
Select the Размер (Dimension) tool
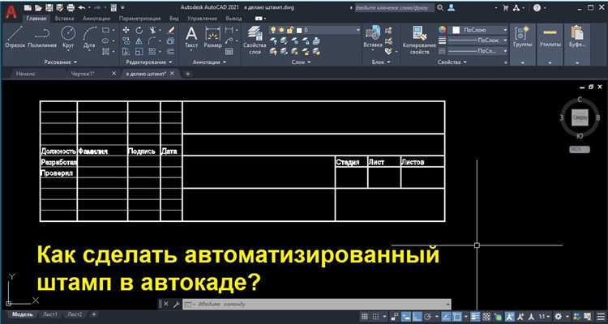click(x=212, y=37)
